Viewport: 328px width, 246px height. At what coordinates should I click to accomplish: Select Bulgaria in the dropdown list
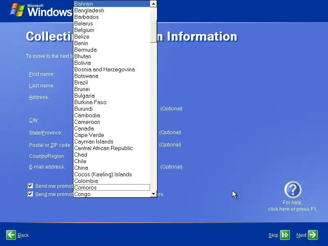click(x=112, y=96)
